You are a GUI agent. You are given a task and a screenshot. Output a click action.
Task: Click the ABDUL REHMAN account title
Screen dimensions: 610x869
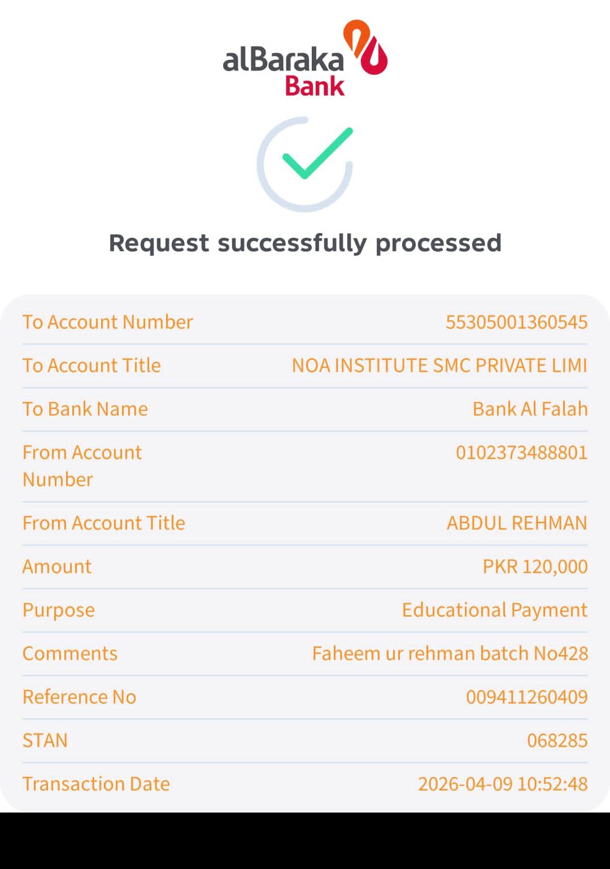click(517, 523)
